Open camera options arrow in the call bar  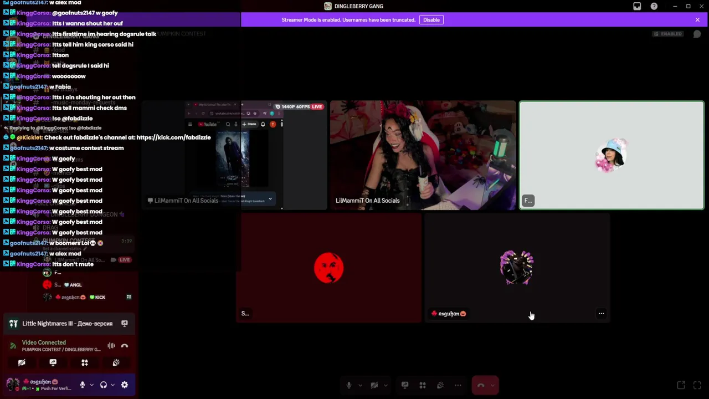[386, 385]
